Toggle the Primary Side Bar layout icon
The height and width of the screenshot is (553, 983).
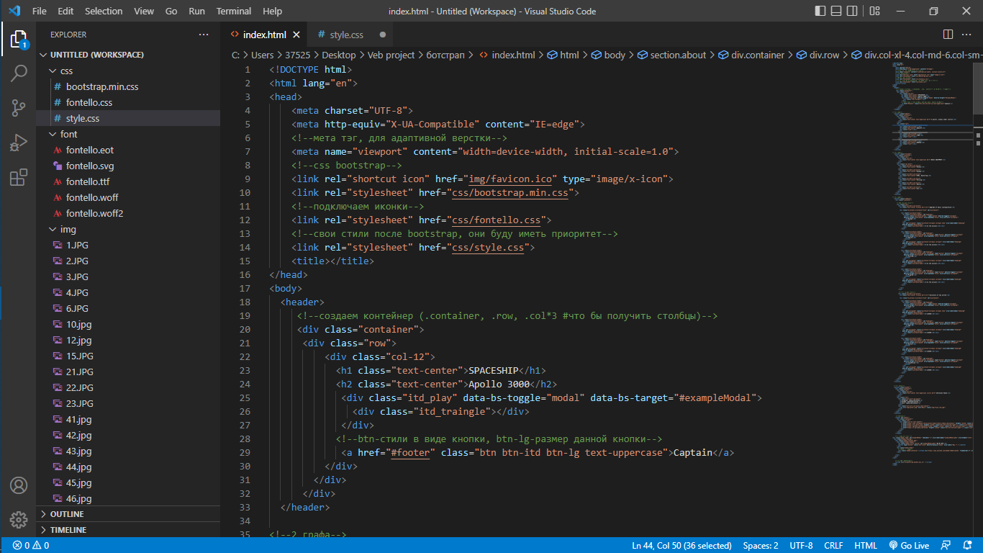coord(821,11)
